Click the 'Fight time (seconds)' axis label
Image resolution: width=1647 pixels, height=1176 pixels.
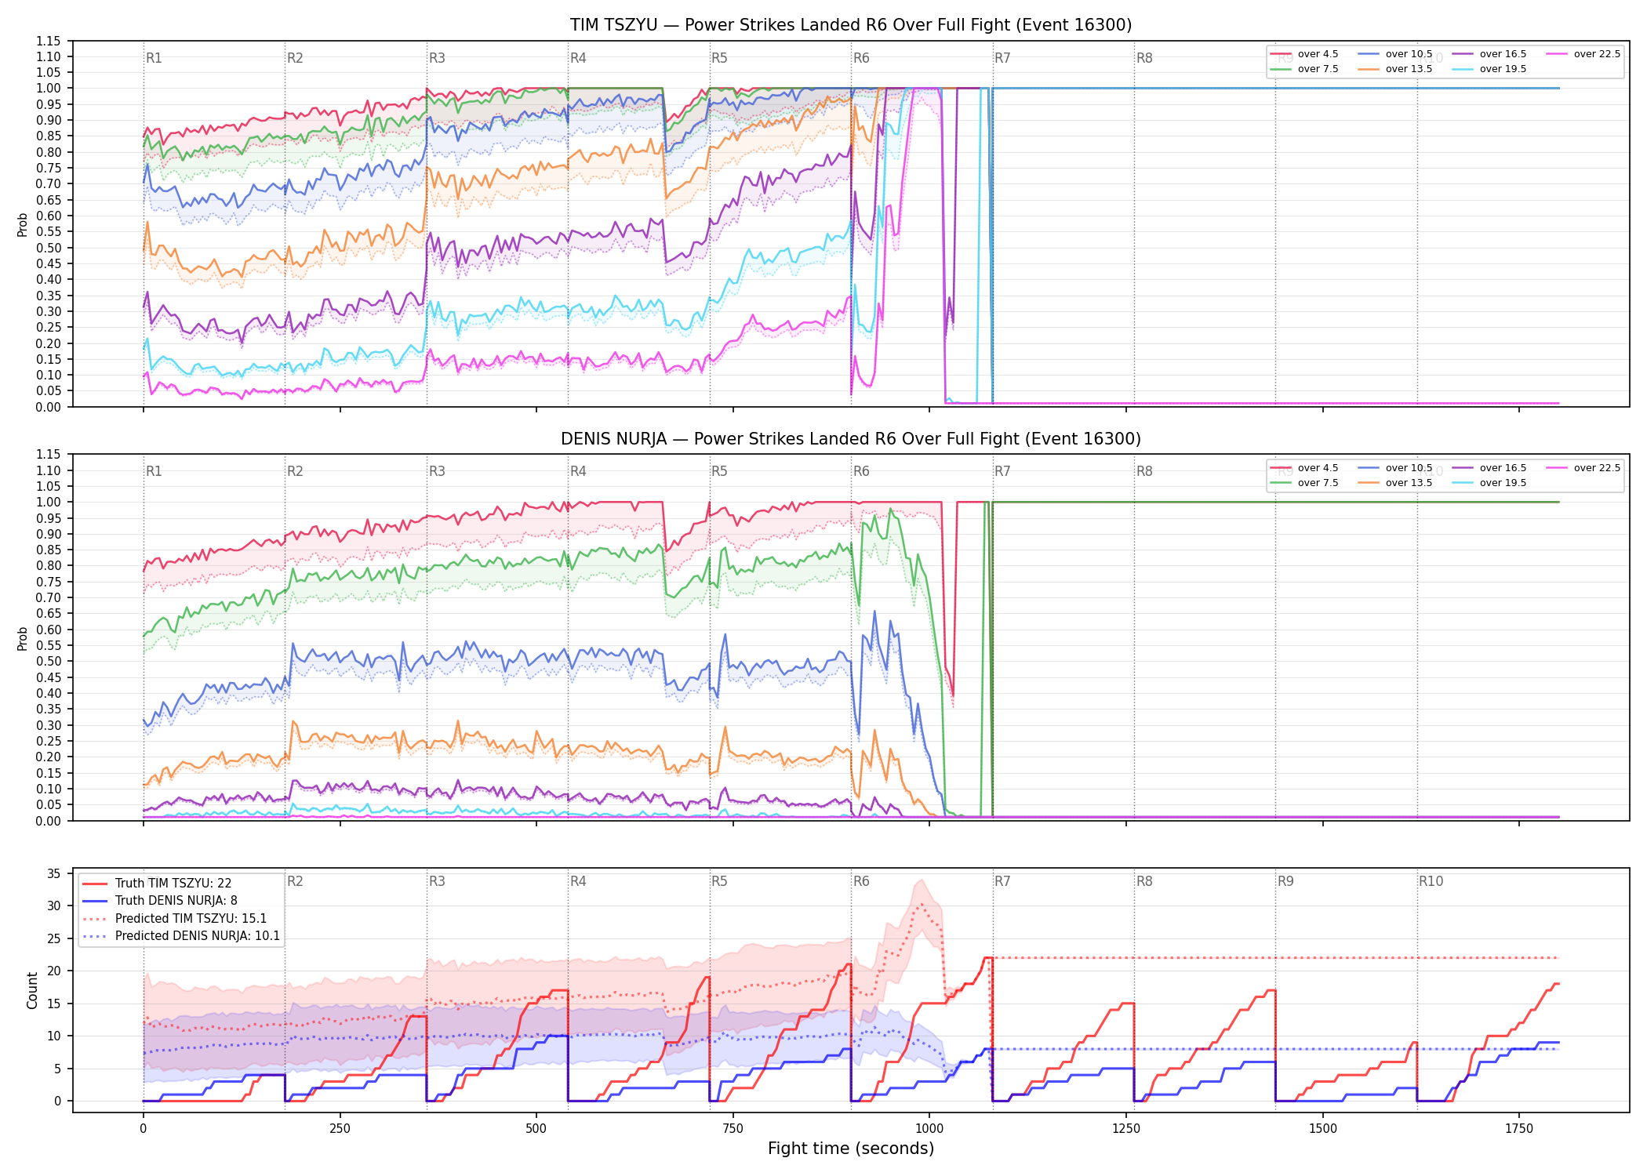pos(851,1149)
